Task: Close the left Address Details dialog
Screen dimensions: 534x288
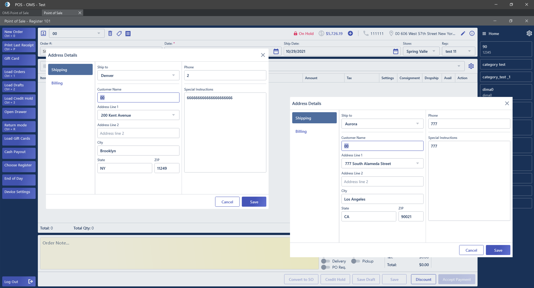Action: [263, 55]
